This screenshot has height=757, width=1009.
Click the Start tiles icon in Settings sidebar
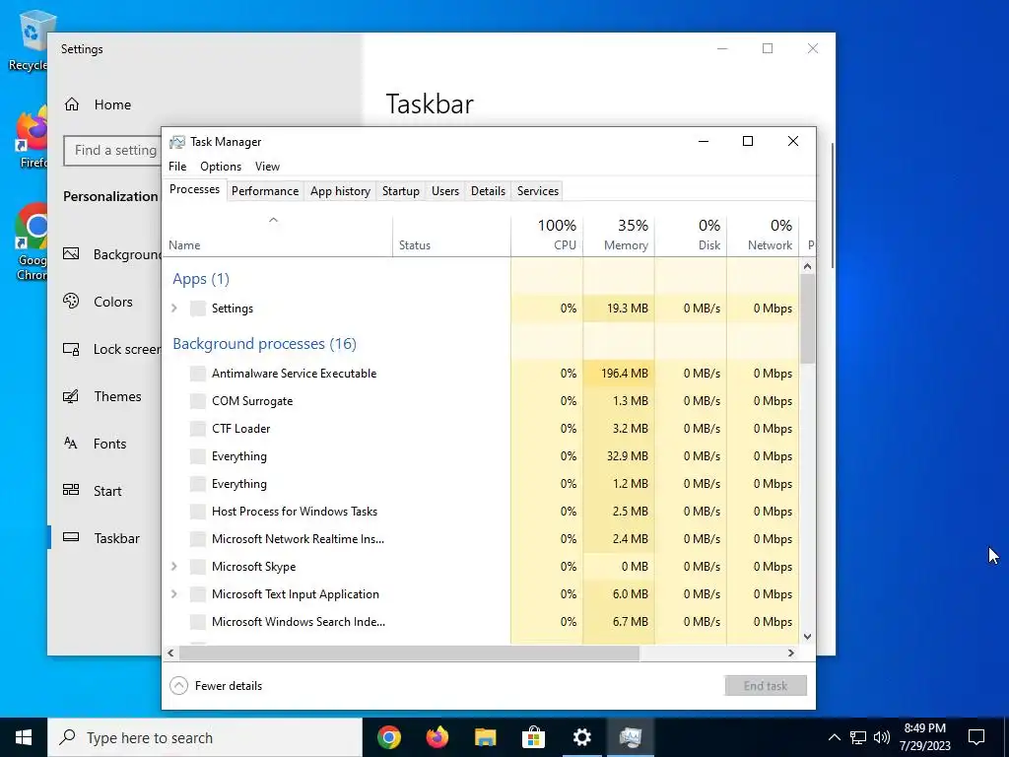[71, 490]
